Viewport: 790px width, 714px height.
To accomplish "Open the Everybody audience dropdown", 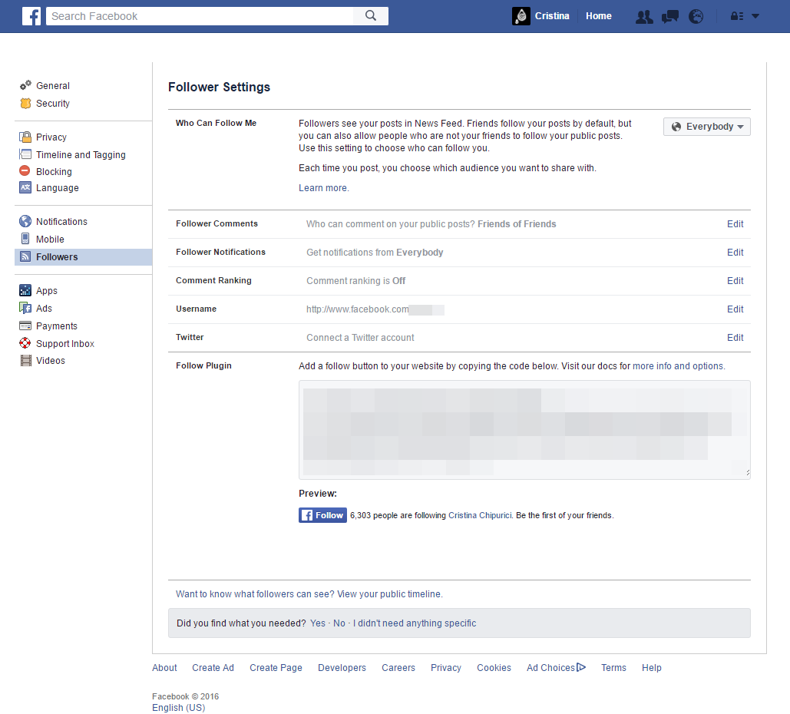I will pyautogui.click(x=707, y=127).
